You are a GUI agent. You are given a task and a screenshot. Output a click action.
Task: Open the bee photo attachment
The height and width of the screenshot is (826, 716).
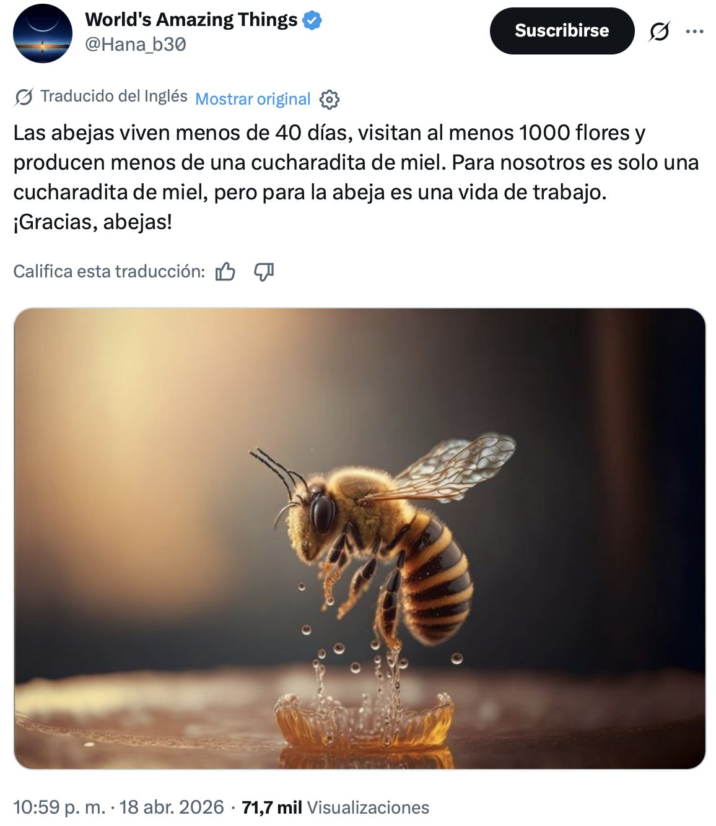click(x=359, y=539)
